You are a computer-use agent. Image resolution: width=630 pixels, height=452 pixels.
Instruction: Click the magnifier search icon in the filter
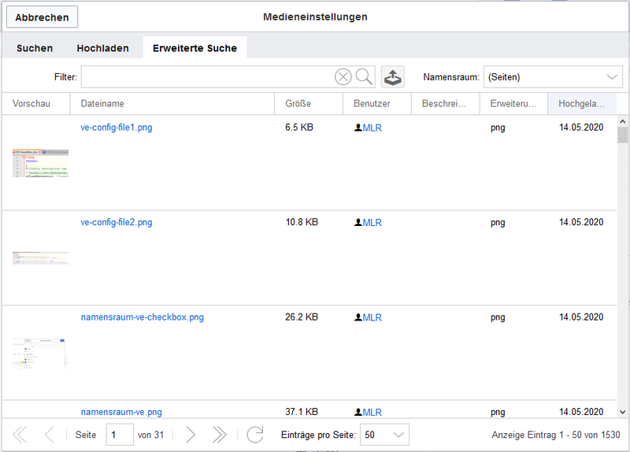pos(364,76)
